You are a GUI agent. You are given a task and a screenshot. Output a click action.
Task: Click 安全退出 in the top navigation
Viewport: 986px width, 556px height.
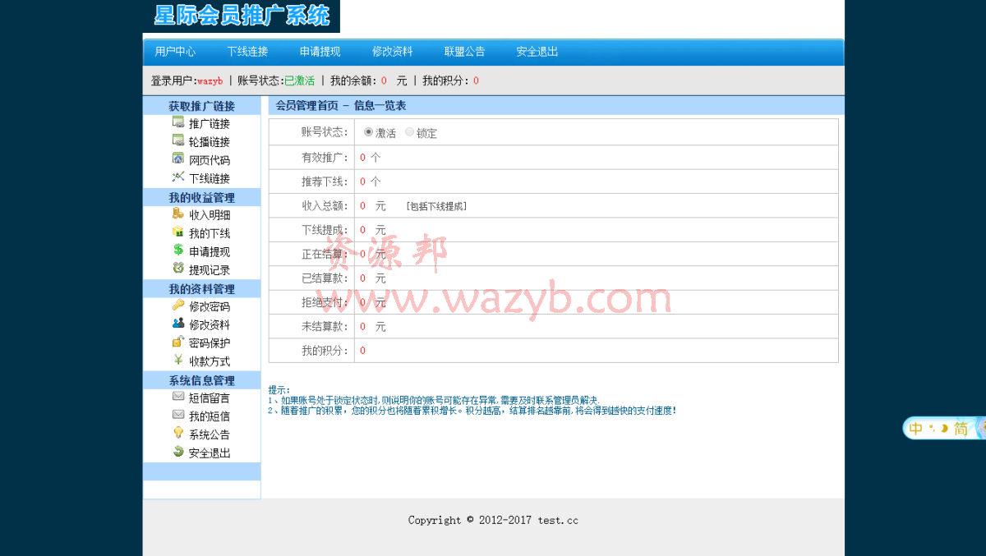click(x=537, y=51)
